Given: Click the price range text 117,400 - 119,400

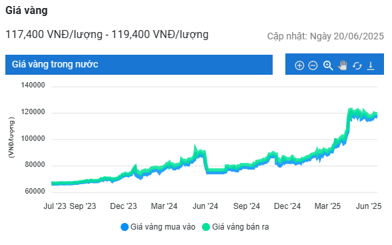Looking at the screenshot, I should coord(107,35).
